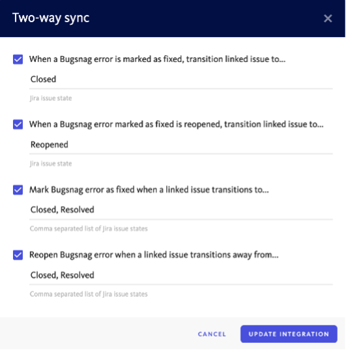
Task: Cancel the two-way sync changes
Action: [212, 334]
